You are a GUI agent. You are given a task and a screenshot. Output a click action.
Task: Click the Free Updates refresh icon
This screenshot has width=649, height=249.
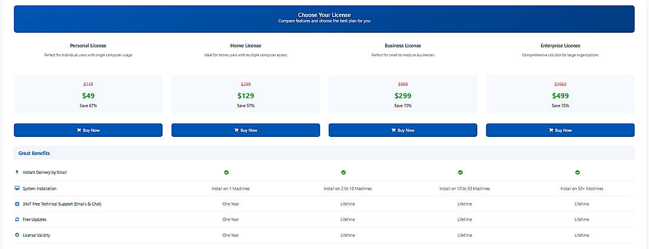pos(17,220)
